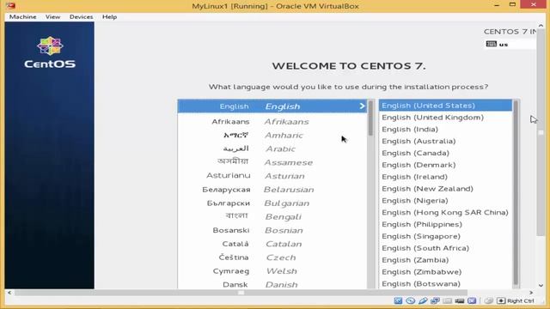
Task: Click the shared folders icon in status bar
Action: coord(447,300)
